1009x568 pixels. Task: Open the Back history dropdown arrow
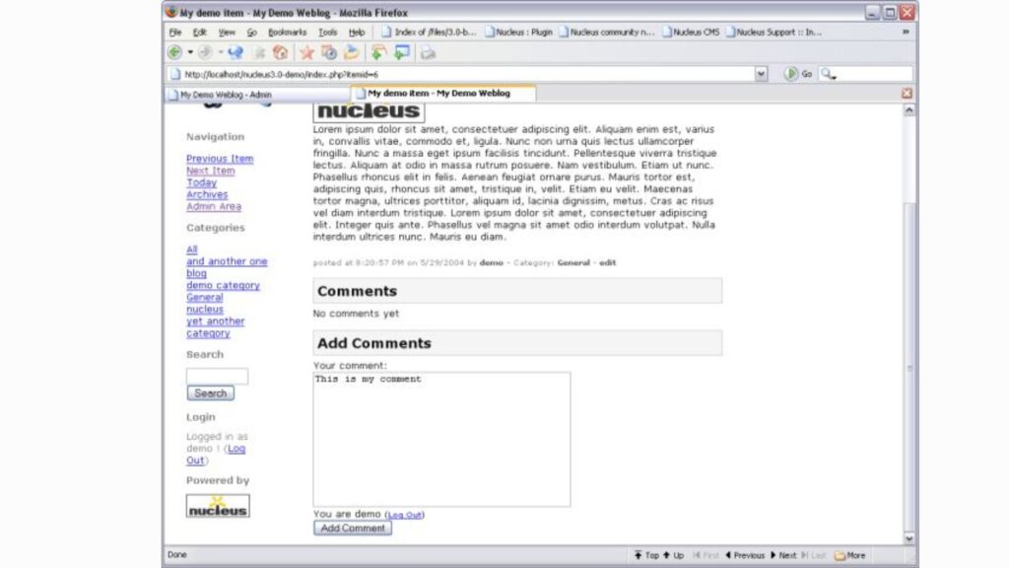(190, 53)
